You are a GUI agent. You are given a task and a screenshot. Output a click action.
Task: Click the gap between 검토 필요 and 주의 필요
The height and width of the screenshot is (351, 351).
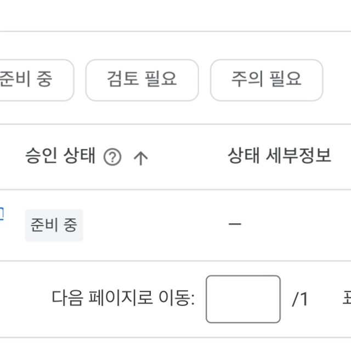(x=205, y=80)
